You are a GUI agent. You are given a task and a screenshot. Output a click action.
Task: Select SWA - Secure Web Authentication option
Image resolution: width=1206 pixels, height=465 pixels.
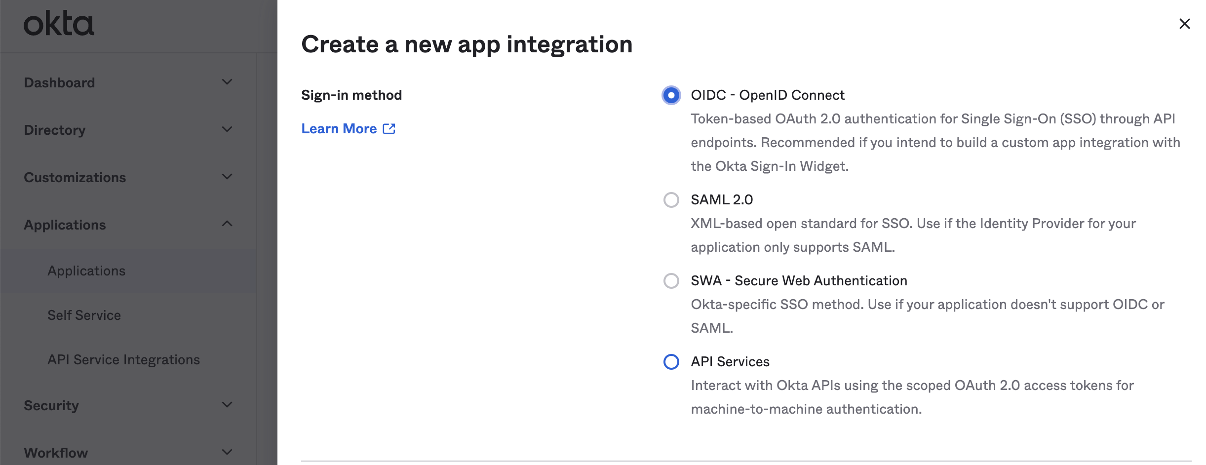click(x=671, y=281)
